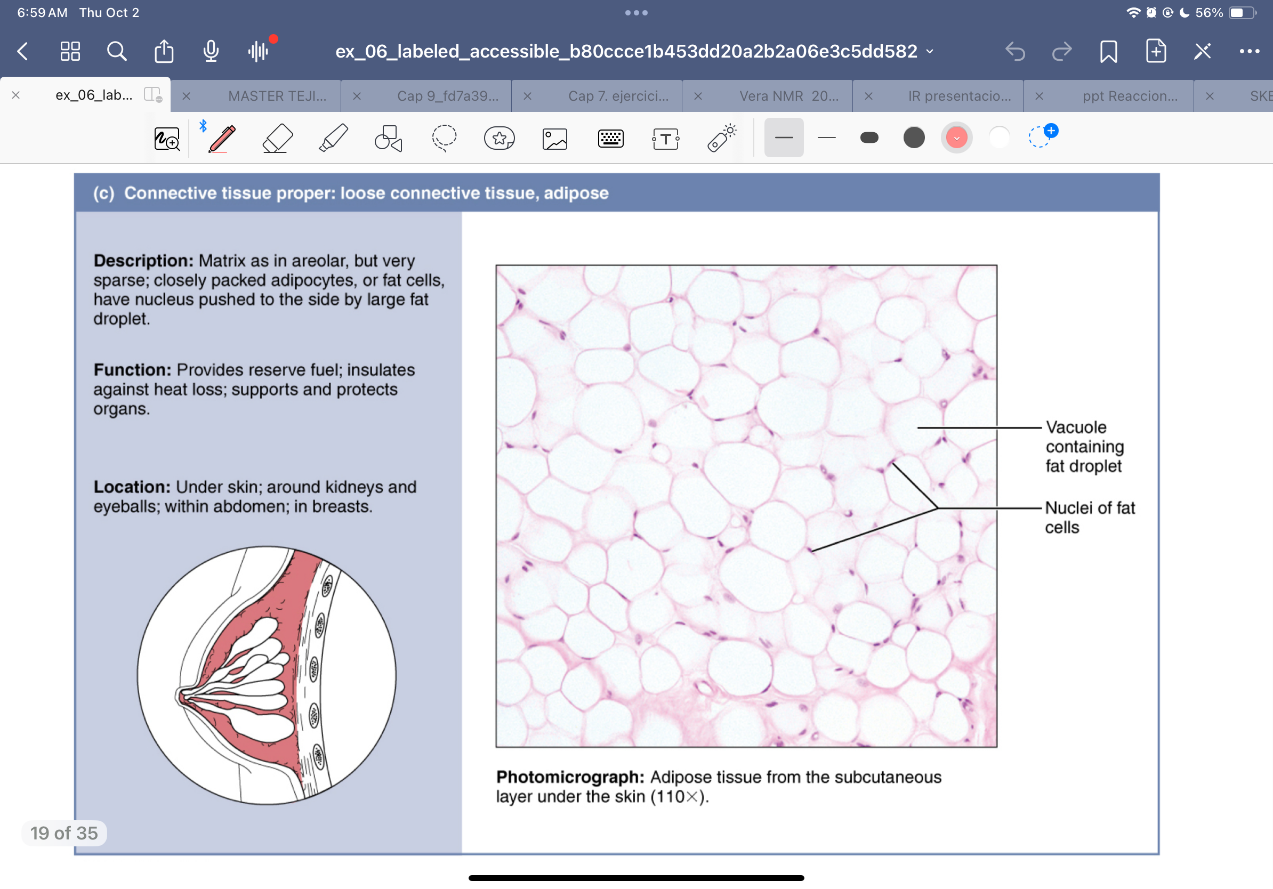Select the thickest stroke width option

click(869, 138)
